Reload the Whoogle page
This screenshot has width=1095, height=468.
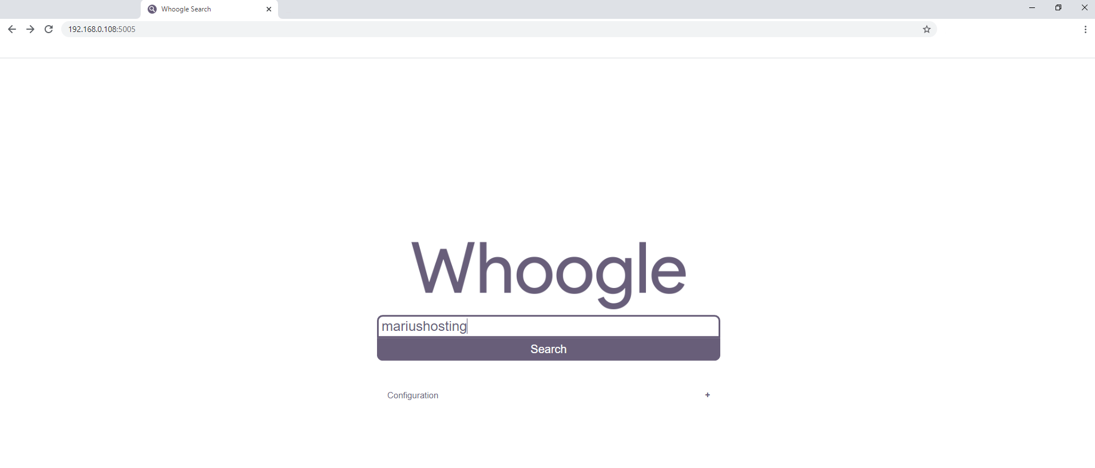pos(48,29)
